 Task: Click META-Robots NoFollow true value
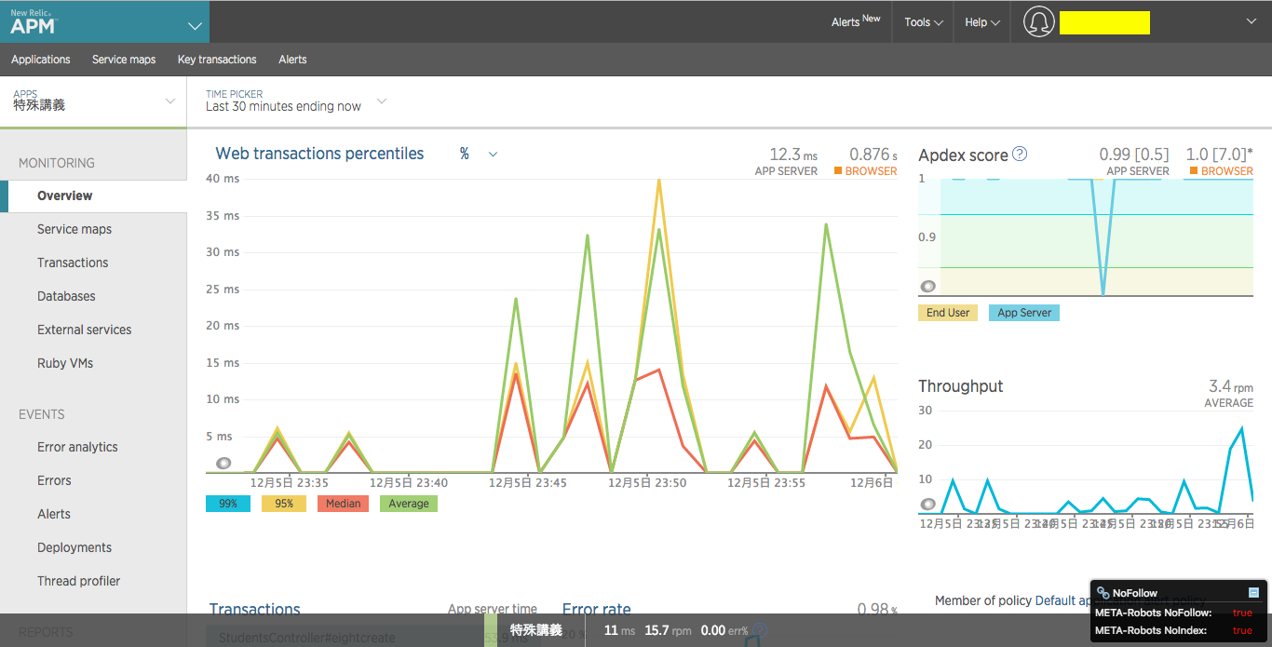(x=1242, y=613)
